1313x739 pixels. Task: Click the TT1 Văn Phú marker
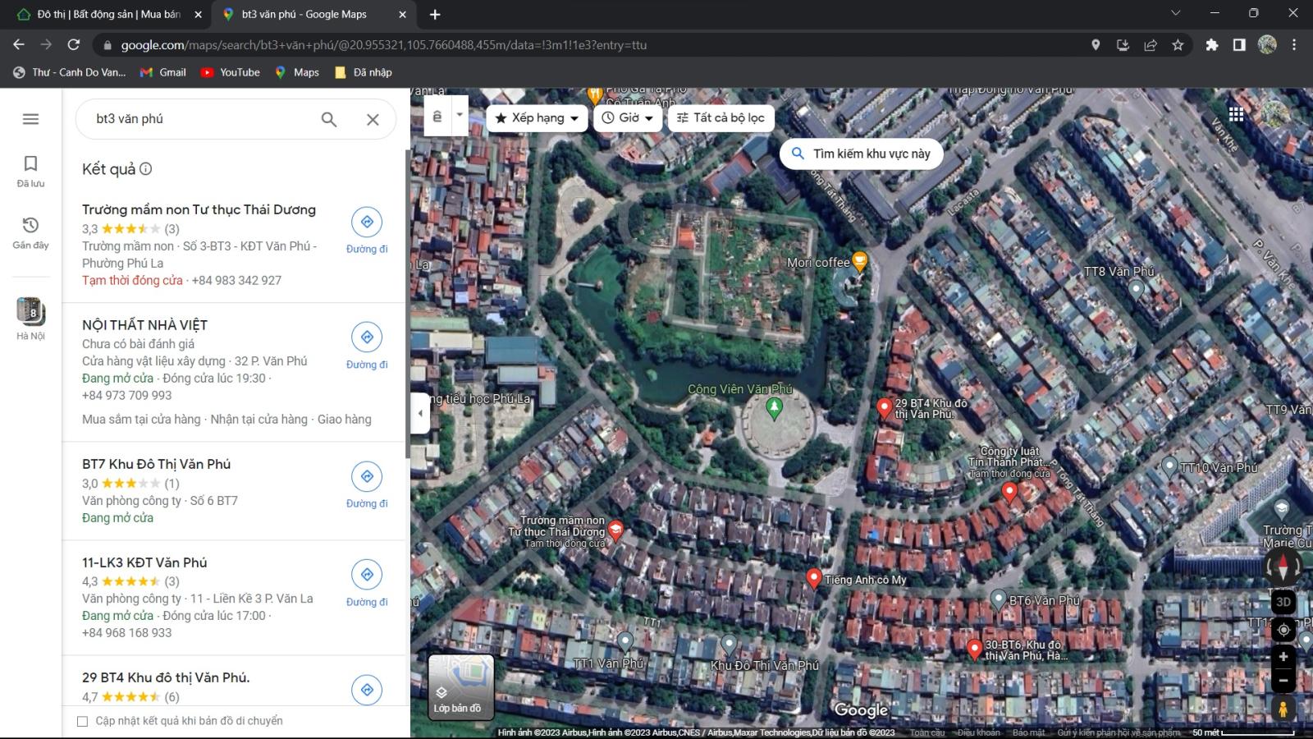point(625,640)
